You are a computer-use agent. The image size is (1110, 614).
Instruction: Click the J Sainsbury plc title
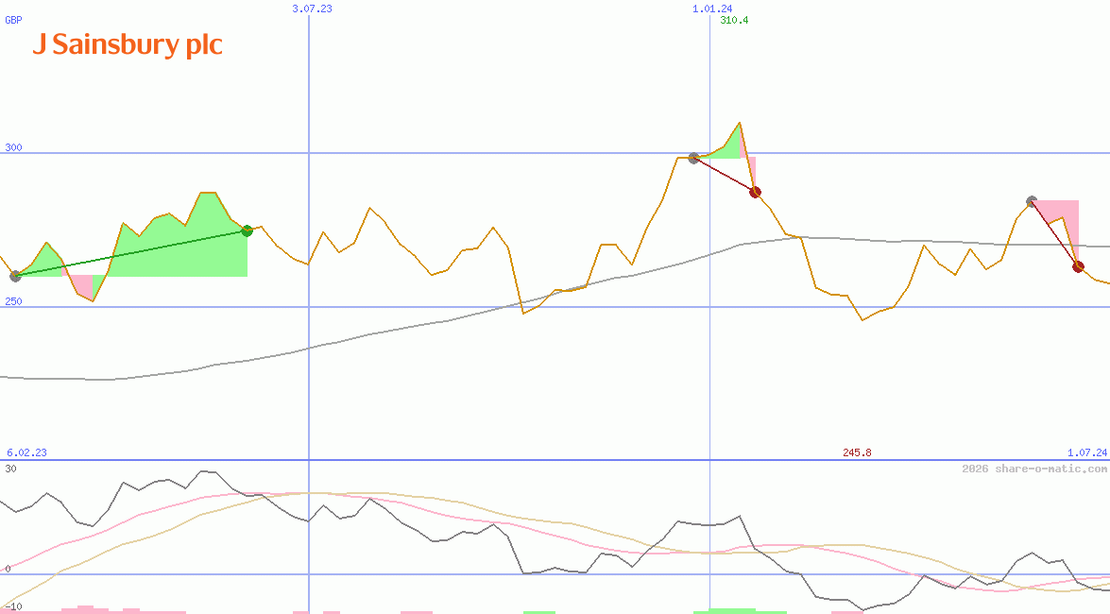click(x=128, y=44)
